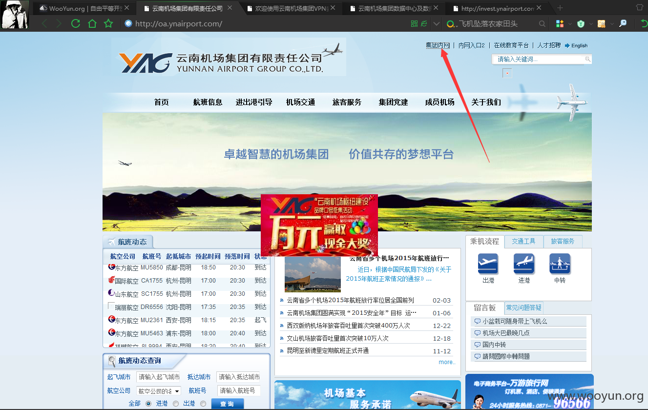Open the 小盆栽可随身带上飞机么 message
Image resolution: width=648 pixels, height=410 pixels.
(515, 321)
